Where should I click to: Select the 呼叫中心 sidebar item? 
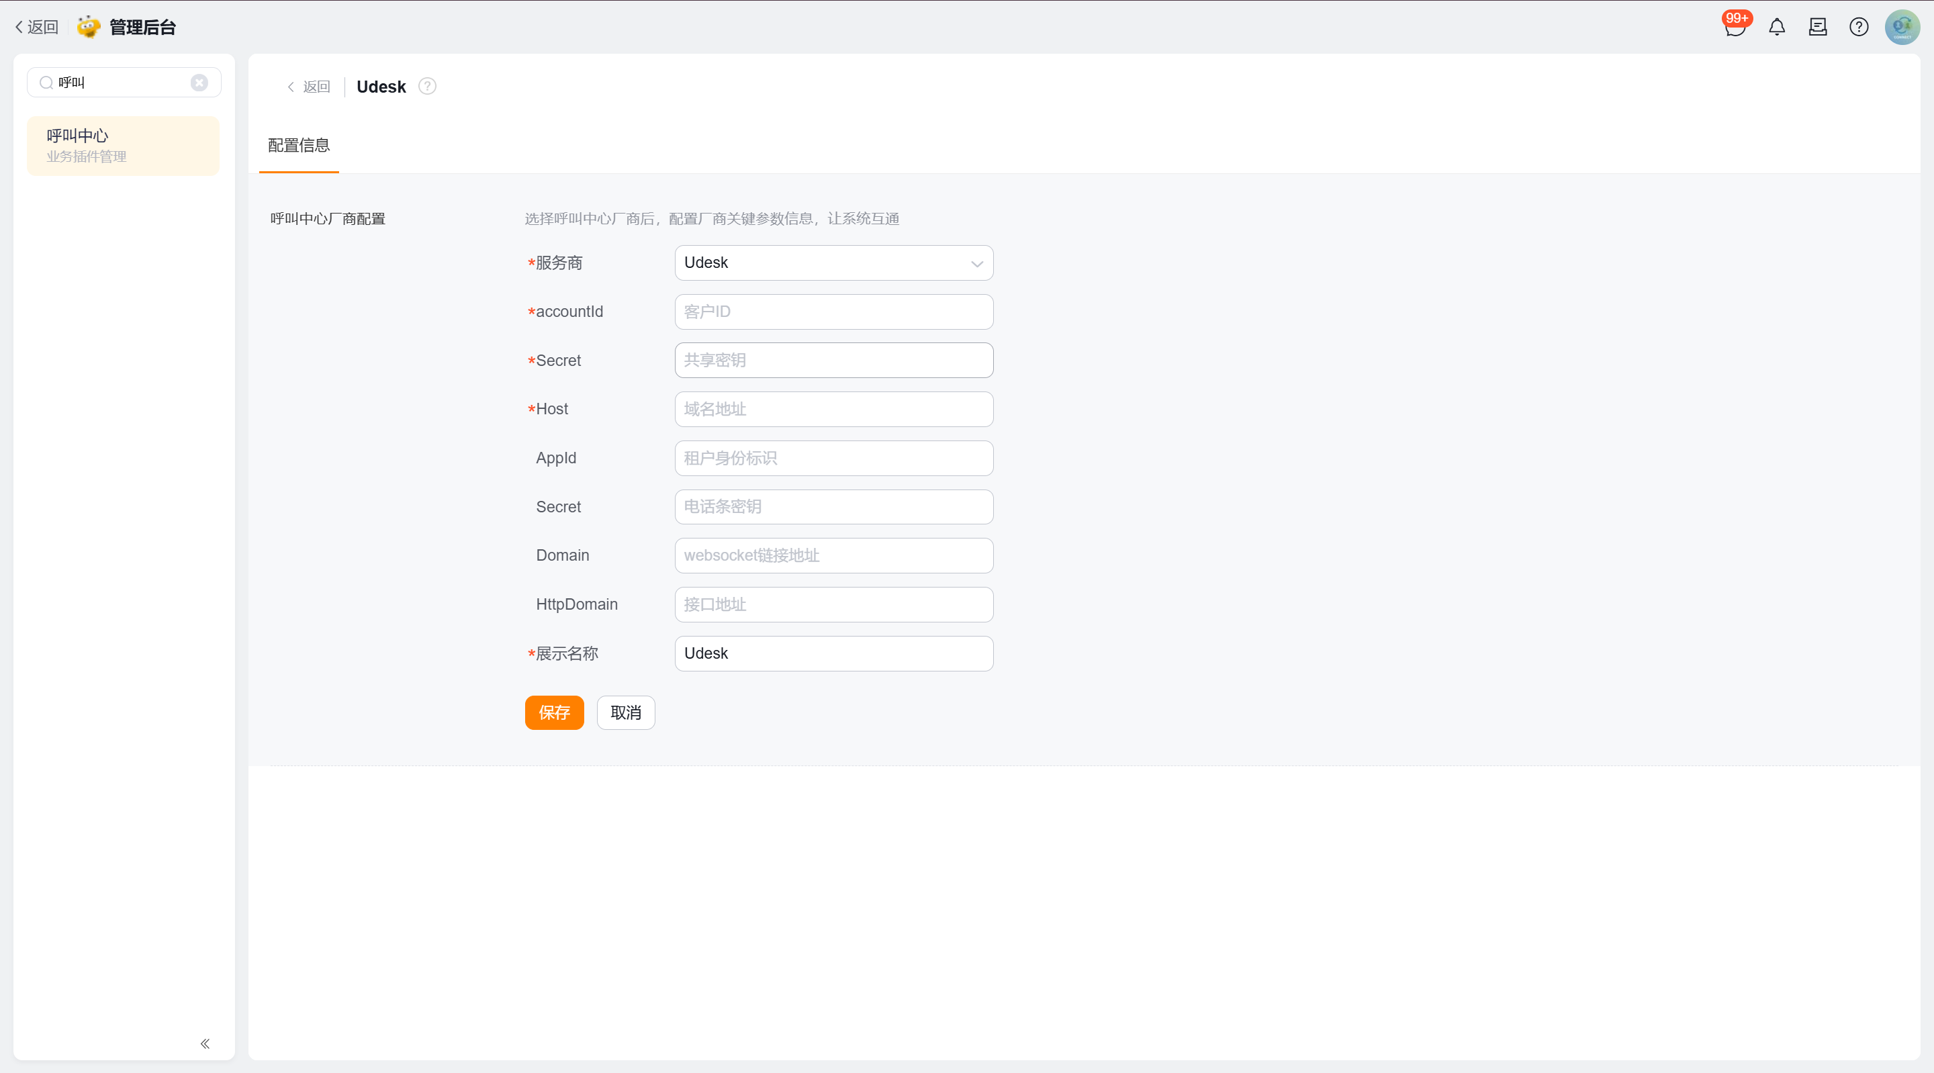[x=123, y=146]
